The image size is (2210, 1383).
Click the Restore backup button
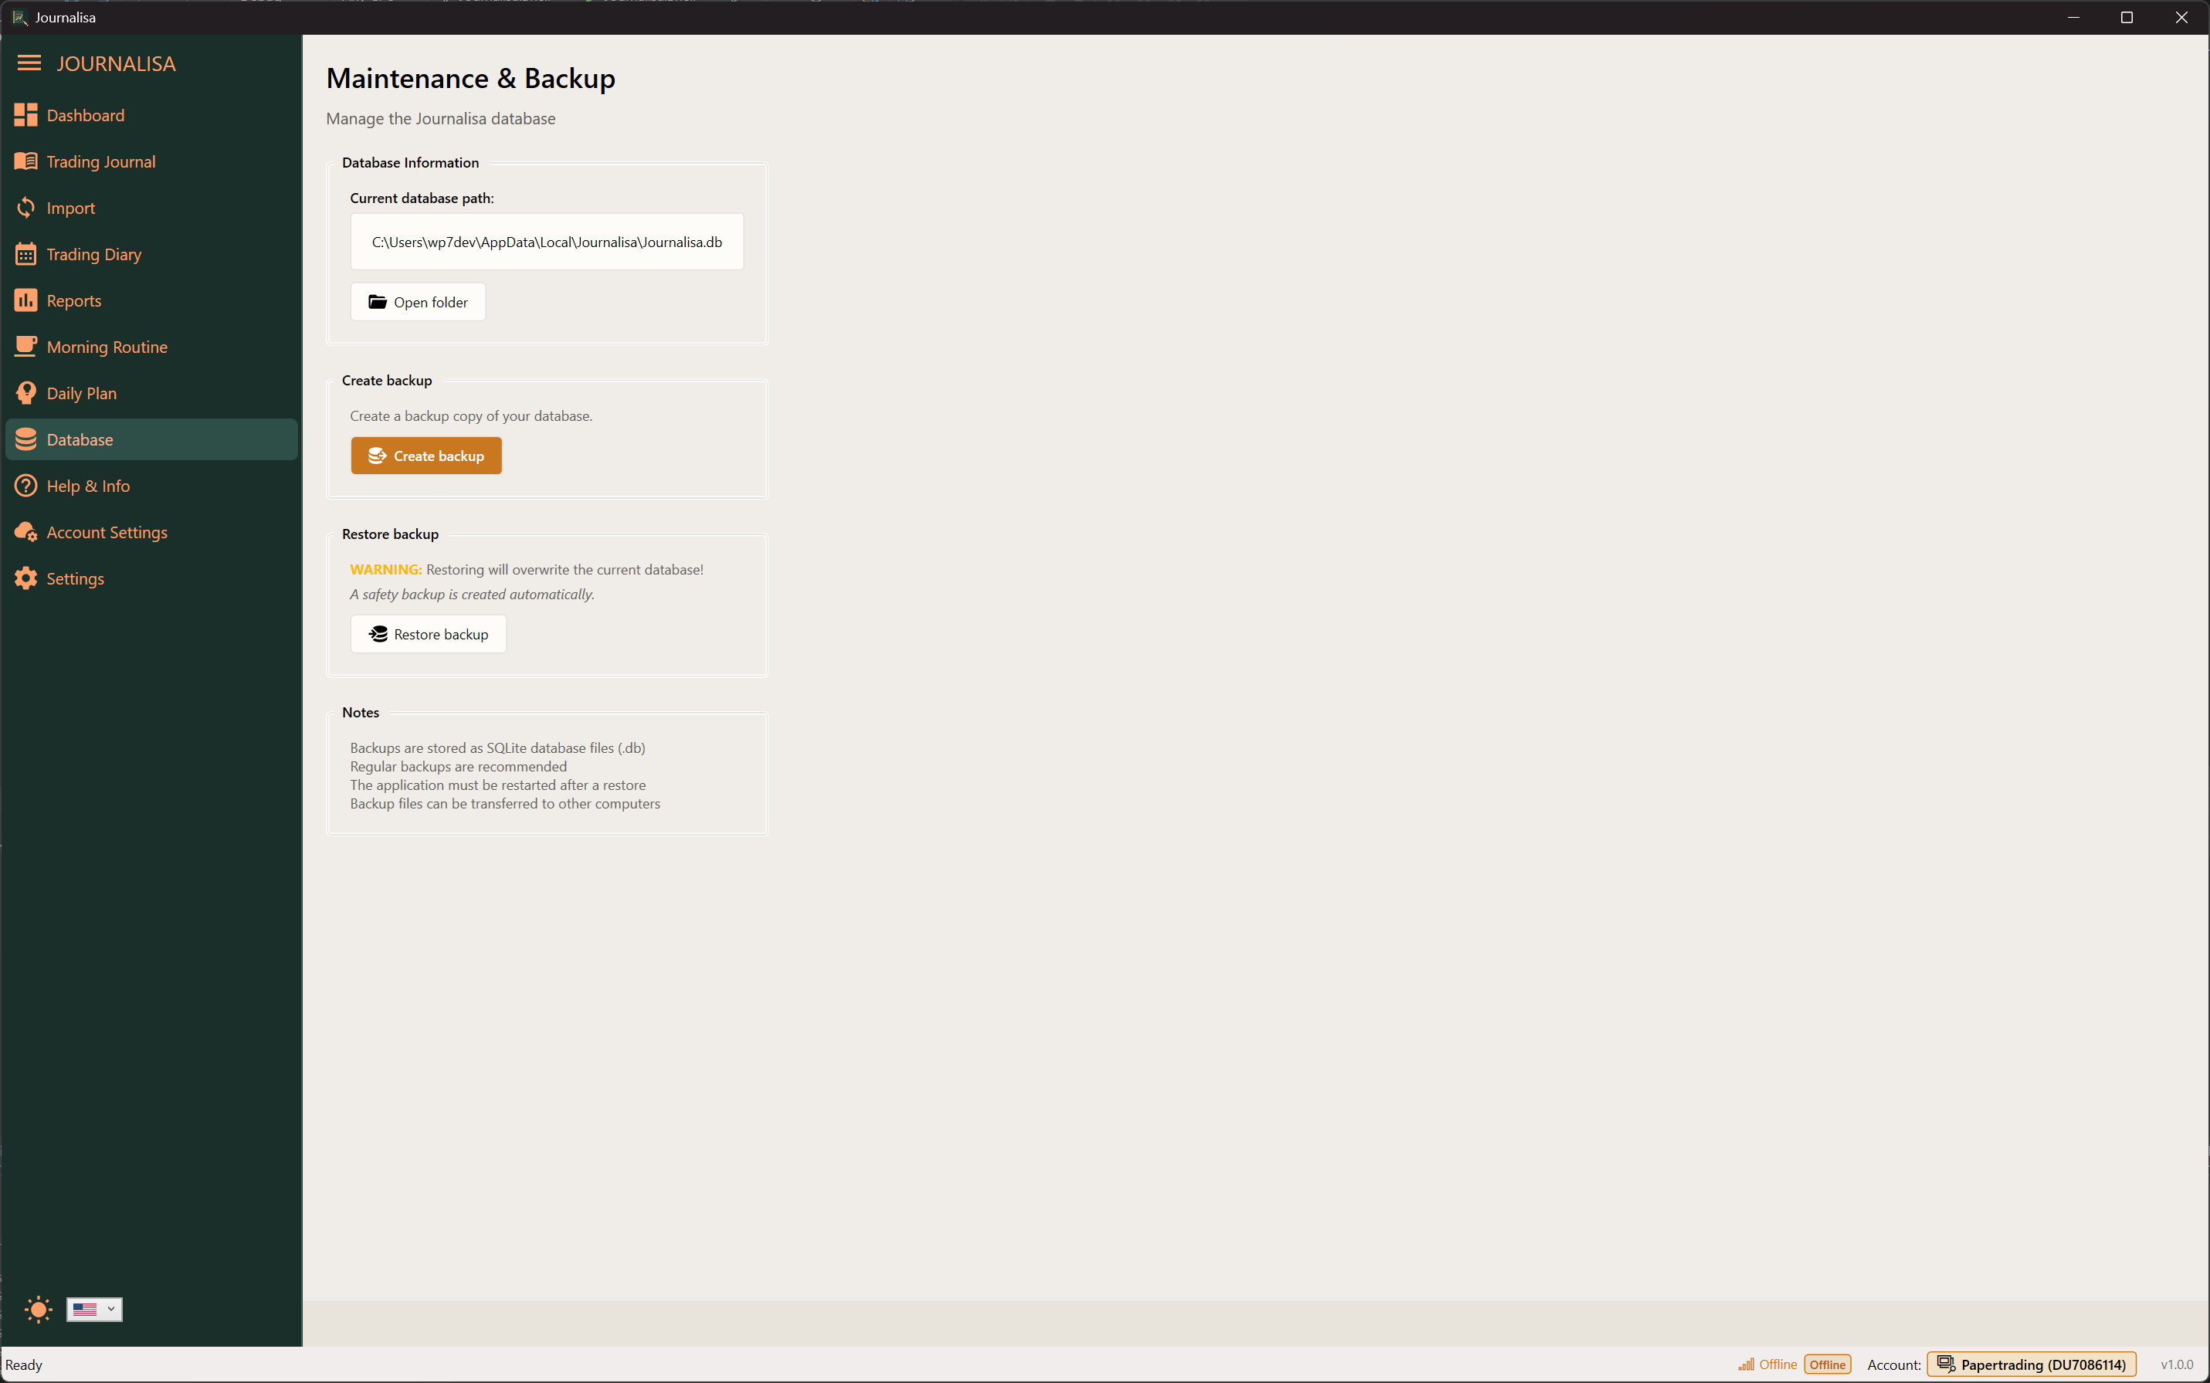pos(428,634)
